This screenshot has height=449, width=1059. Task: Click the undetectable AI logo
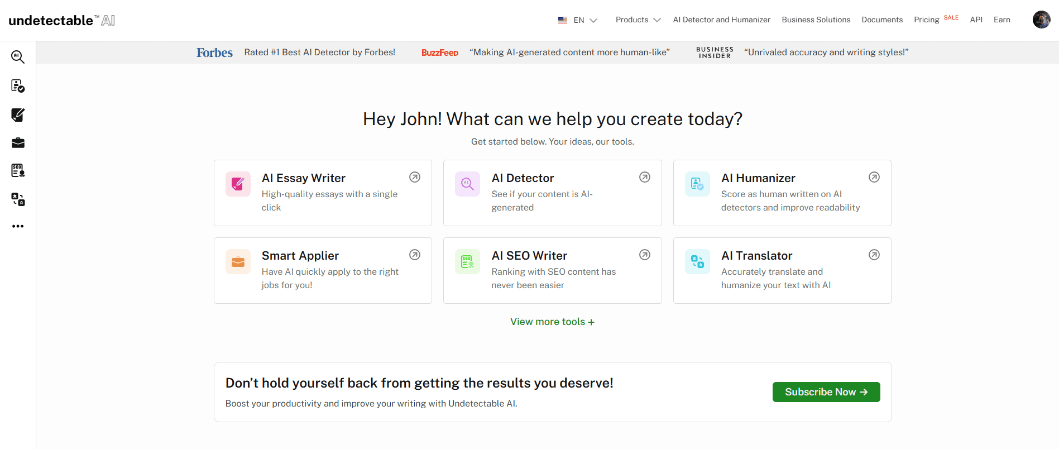pyautogui.click(x=62, y=21)
